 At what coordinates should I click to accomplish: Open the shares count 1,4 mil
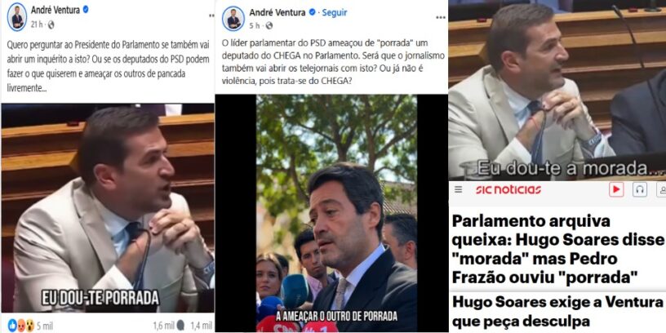click(201, 326)
